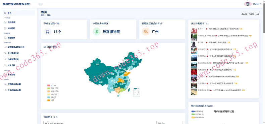Click the Edward user avatar picture

[248, 4]
